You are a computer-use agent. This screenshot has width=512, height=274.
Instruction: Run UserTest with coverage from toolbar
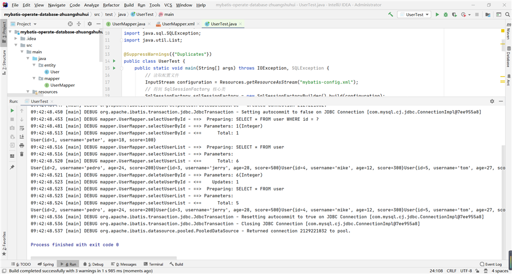point(454,14)
